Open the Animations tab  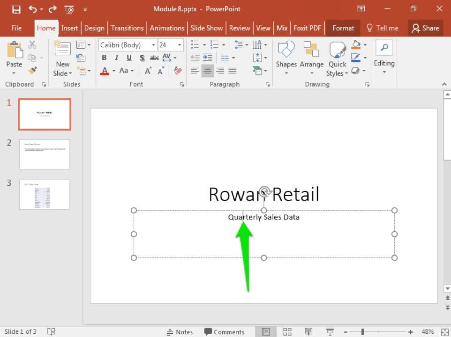(x=167, y=28)
